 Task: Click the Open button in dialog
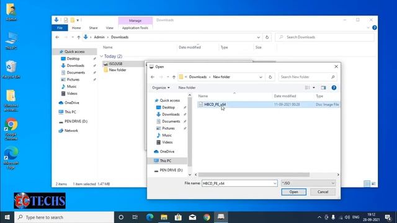tap(293, 192)
